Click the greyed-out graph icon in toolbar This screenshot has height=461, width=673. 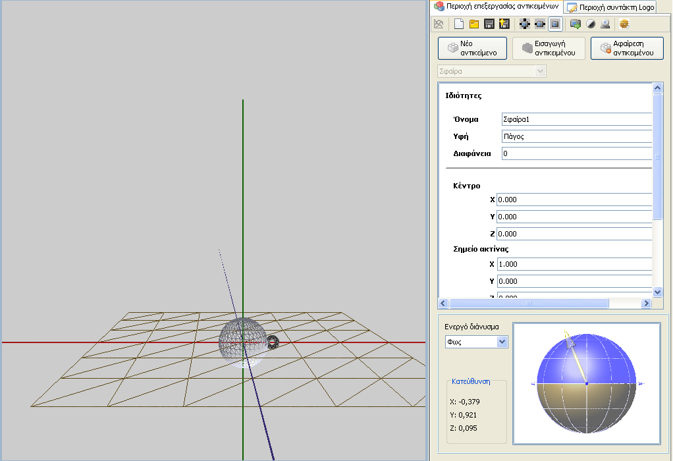439,24
